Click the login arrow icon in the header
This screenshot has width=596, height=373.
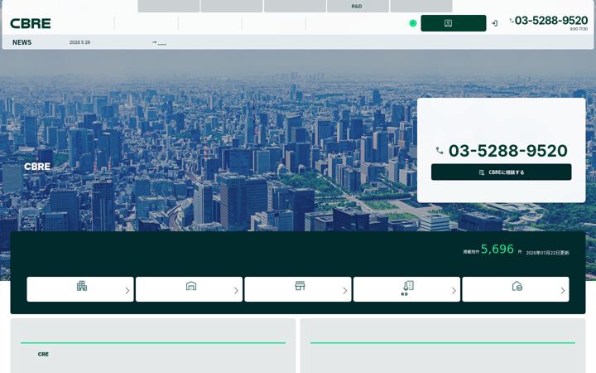(494, 23)
